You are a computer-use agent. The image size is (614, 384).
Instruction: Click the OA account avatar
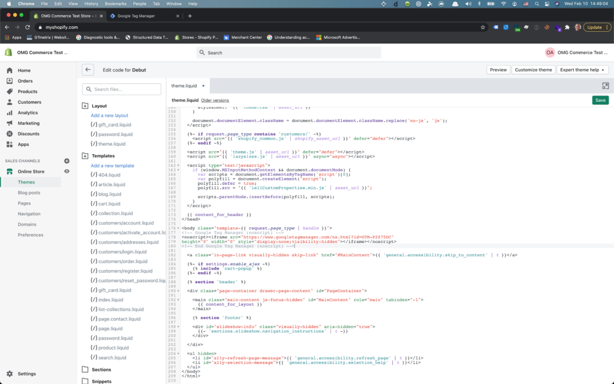550,53
